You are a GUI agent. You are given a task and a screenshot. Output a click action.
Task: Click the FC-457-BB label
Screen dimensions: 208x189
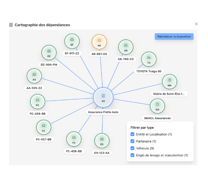43,140
